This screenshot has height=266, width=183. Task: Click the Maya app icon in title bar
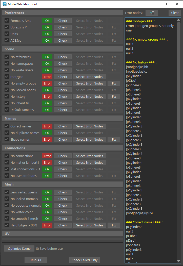[x=4, y=4]
